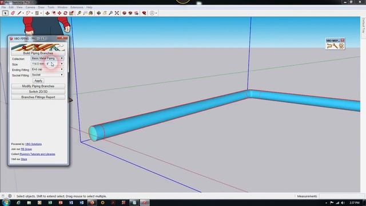Choose the Pan hand tool
Viewport: 366px width, 206px height.
coord(105,13)
